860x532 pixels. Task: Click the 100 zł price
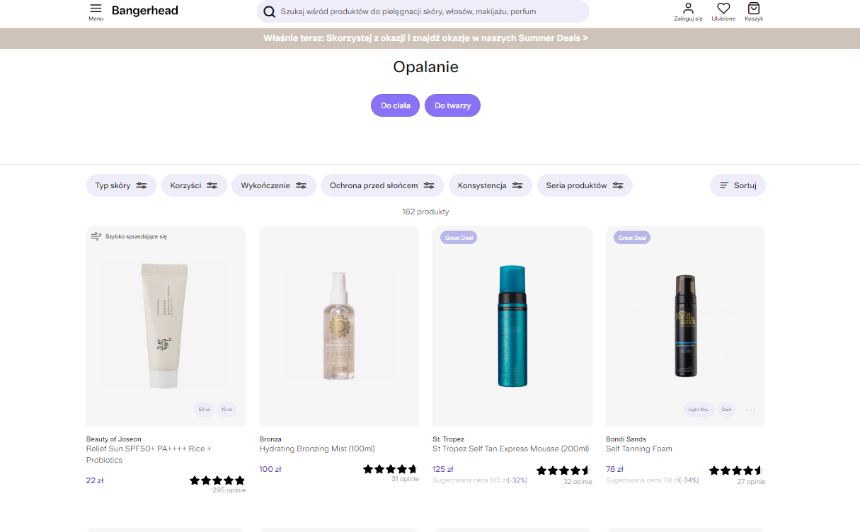270,469
